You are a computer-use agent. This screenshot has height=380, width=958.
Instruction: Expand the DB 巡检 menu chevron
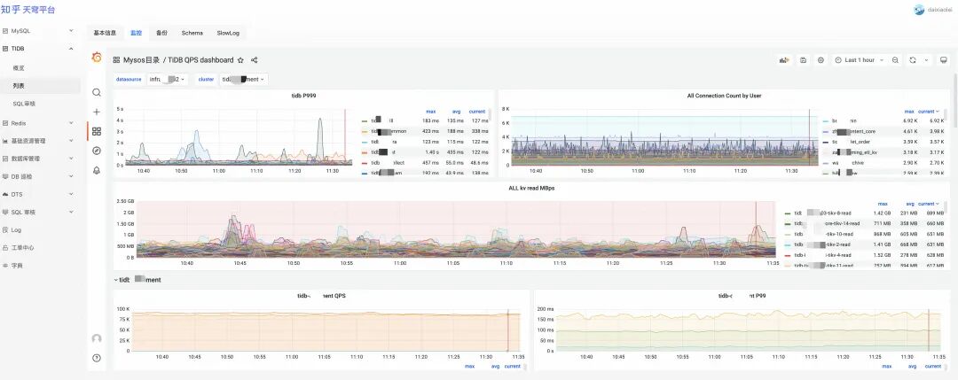(x=71, y=176)
